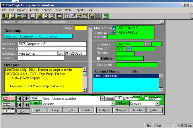Image resolution: width=193 pixels, height=128 pixels.
Task: Open the Help menu
Action: click(90, 10)
